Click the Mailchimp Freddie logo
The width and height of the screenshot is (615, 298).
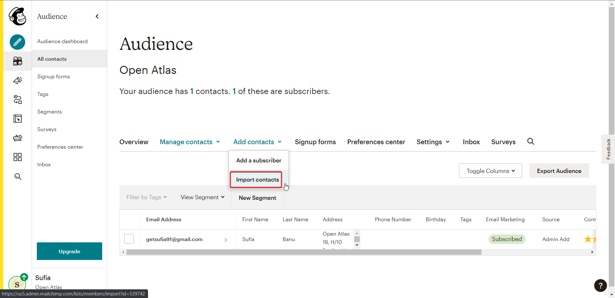pyautogui.click(x=17, y=16)
